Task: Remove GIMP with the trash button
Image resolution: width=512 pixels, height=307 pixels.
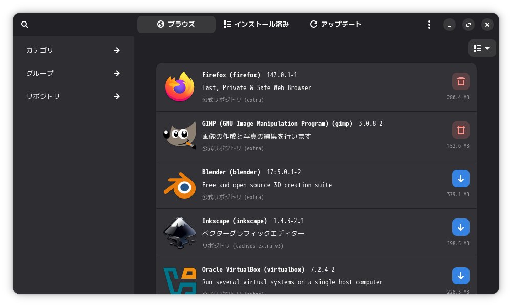Action: click(460, 130)
